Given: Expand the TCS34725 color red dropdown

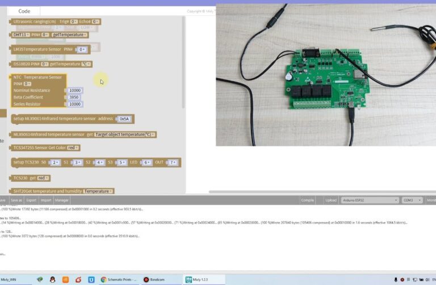Looking at the screenshot, I should 73,148.
